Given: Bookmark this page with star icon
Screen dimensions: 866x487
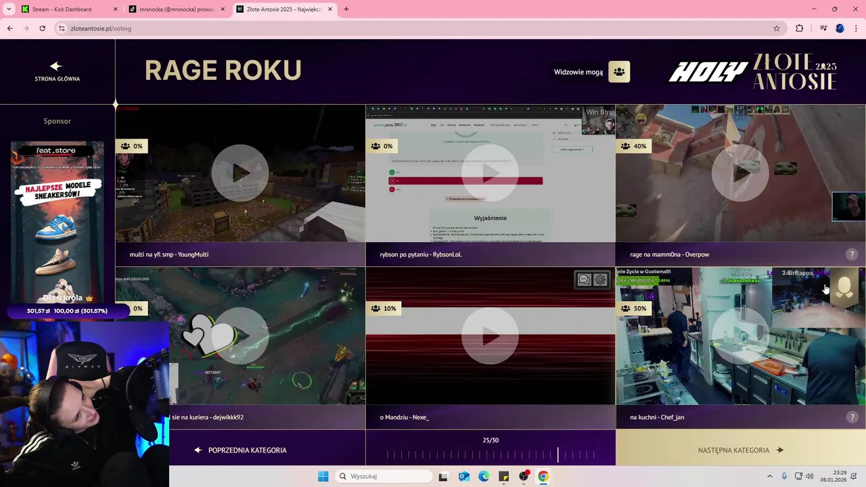Looking at the screenshot, I should click(777, 28).
